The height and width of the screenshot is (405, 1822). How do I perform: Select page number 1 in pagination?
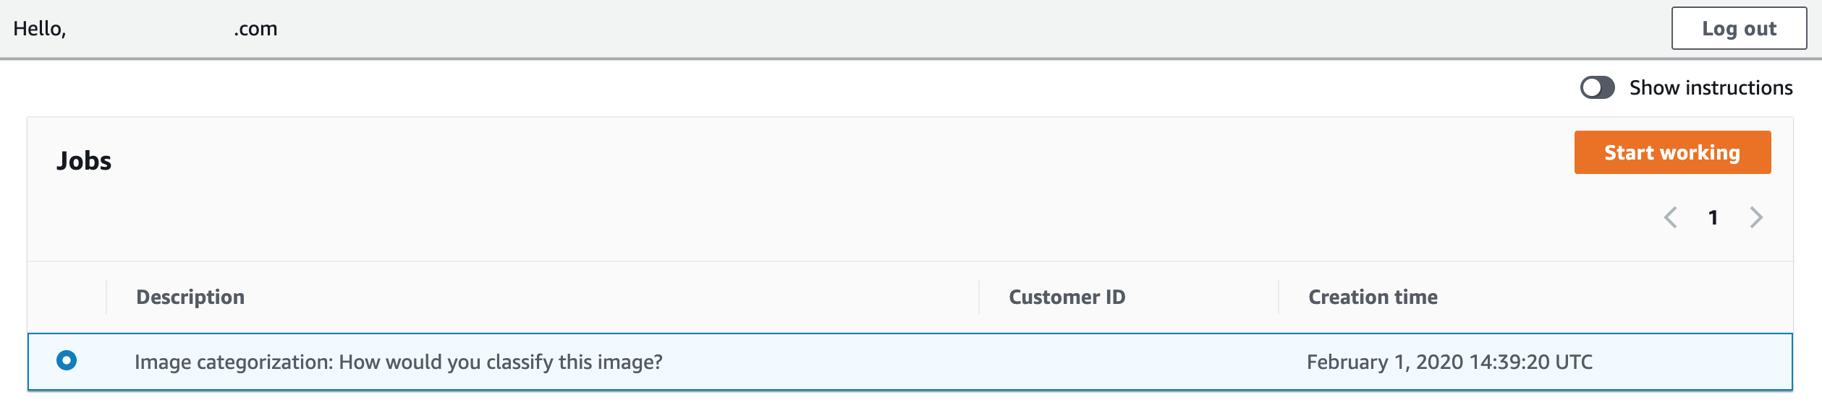1713,217
